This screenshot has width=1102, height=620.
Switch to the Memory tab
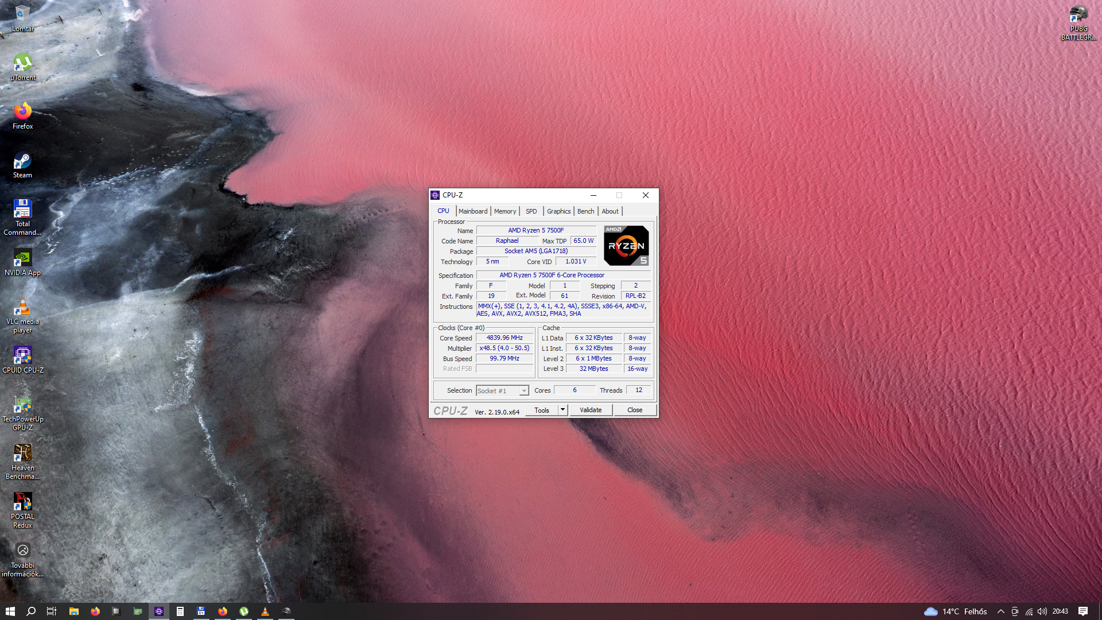[x=505, y=211]
